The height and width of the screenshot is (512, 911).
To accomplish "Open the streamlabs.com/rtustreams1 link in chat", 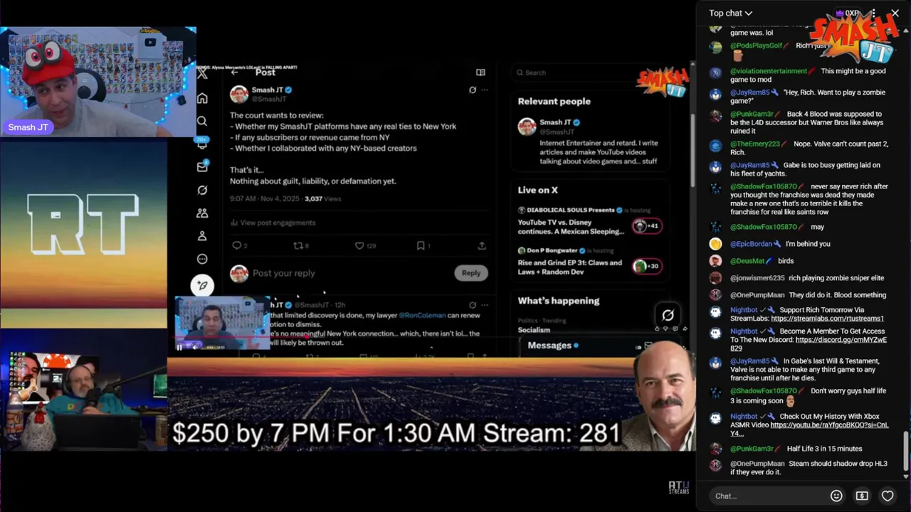I will [x=827, y=319].
